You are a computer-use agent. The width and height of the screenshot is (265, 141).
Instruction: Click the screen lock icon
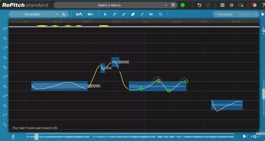point(241,5)
